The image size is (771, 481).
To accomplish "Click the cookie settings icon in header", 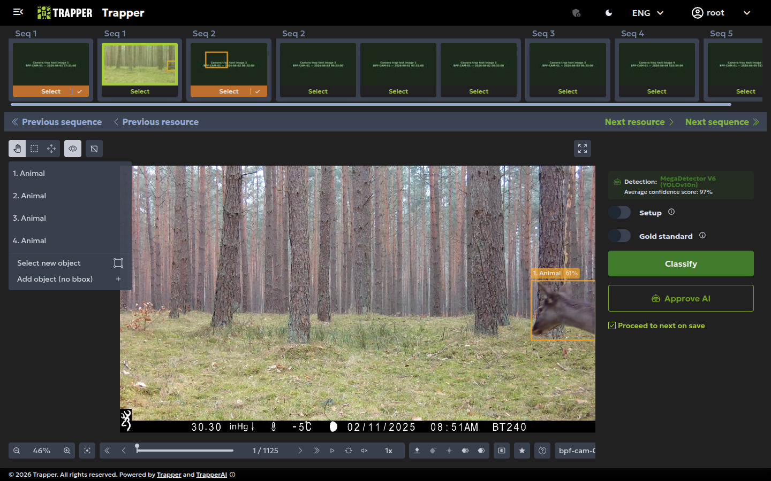I will click(x=577, y=13).
